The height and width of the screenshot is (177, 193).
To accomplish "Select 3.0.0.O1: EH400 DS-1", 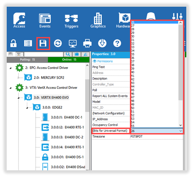I will pos(67,157).
